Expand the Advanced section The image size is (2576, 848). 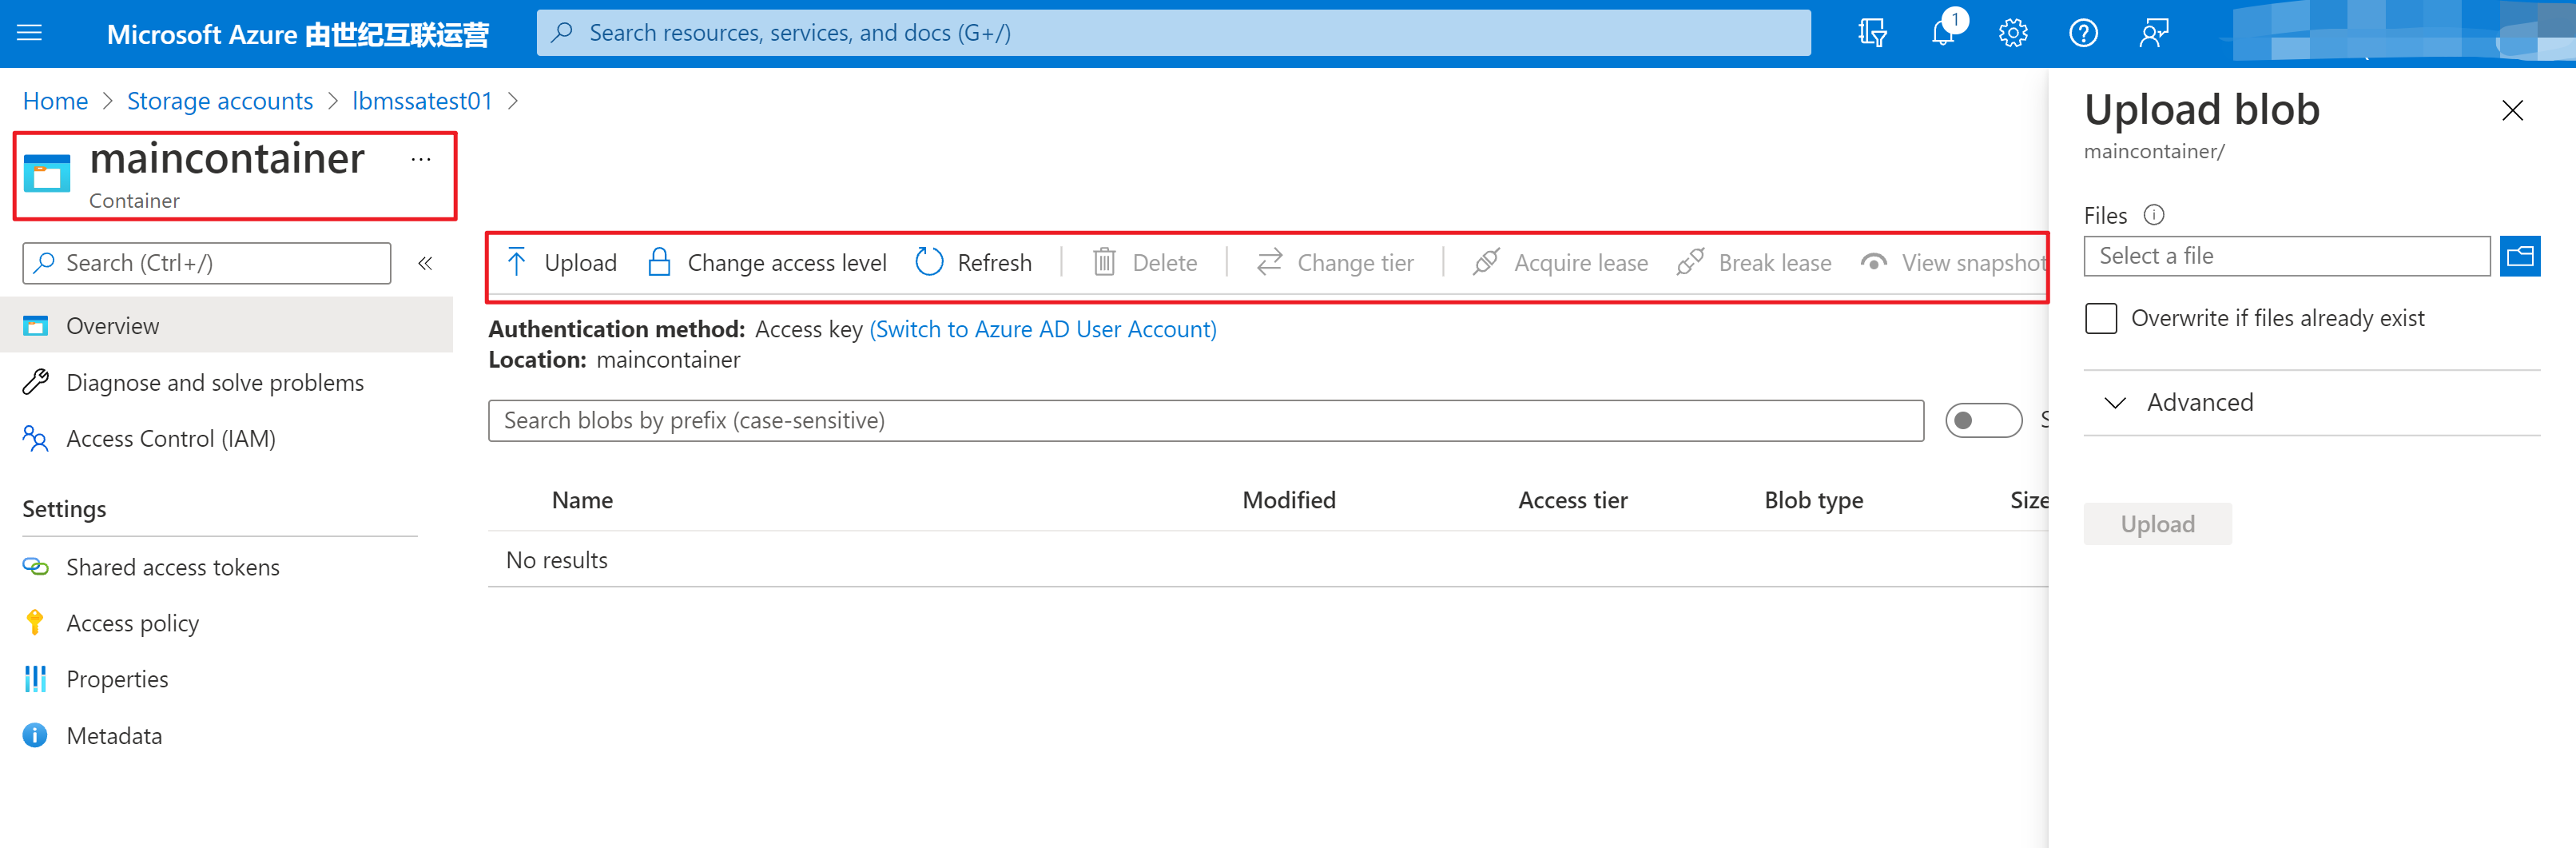point(2200,402)
